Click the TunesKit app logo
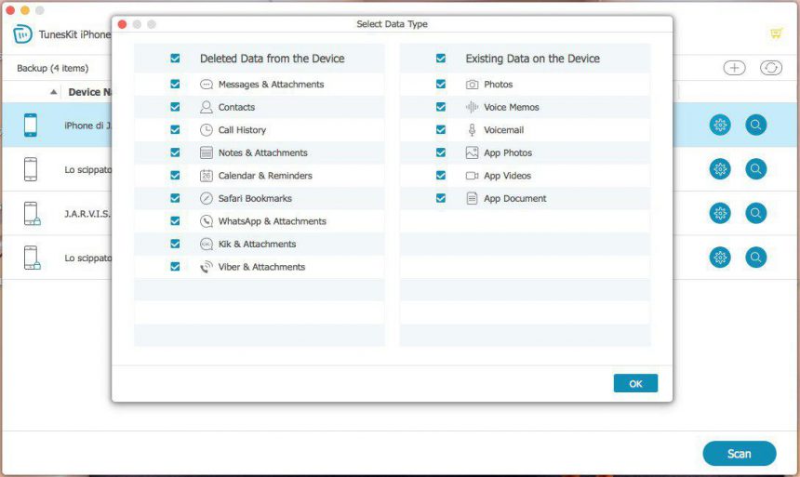 tap(22, 34)
